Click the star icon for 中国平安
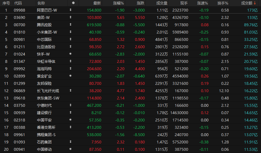 [71, 119]
